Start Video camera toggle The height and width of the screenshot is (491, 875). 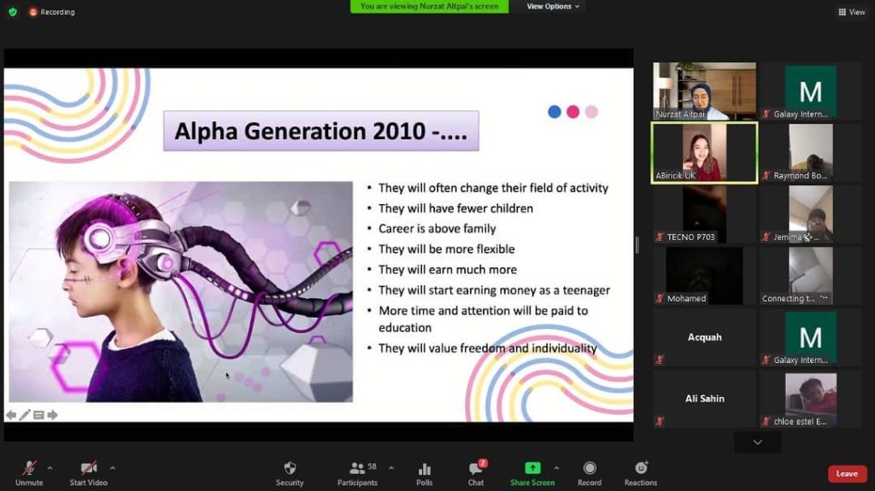click(88, 473)
